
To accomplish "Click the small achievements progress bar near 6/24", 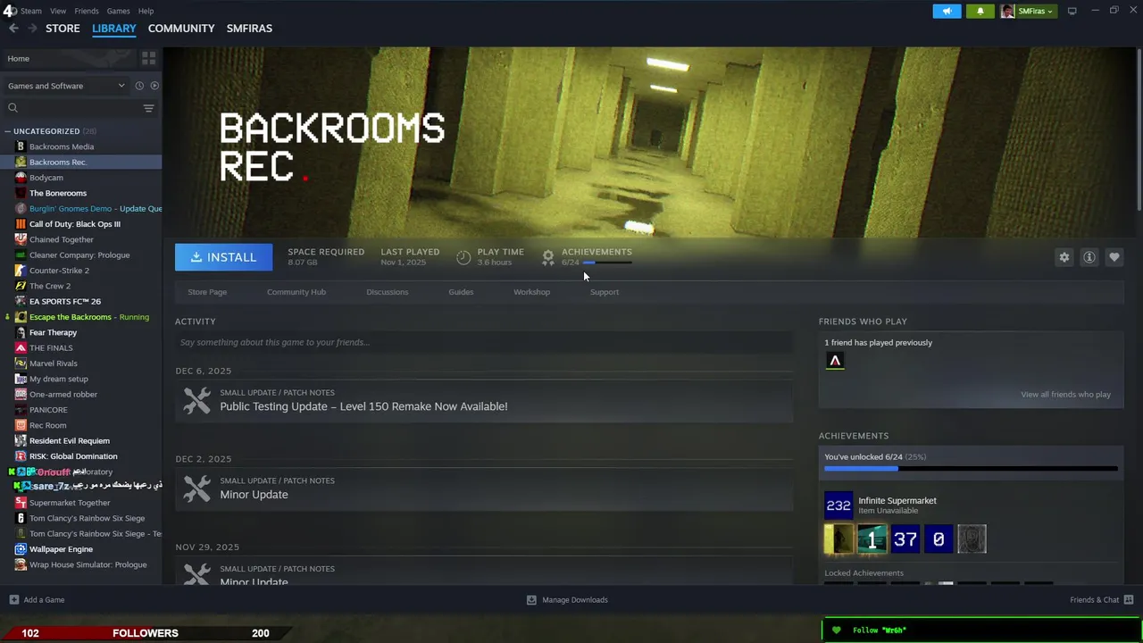I will tap(608, 263).
